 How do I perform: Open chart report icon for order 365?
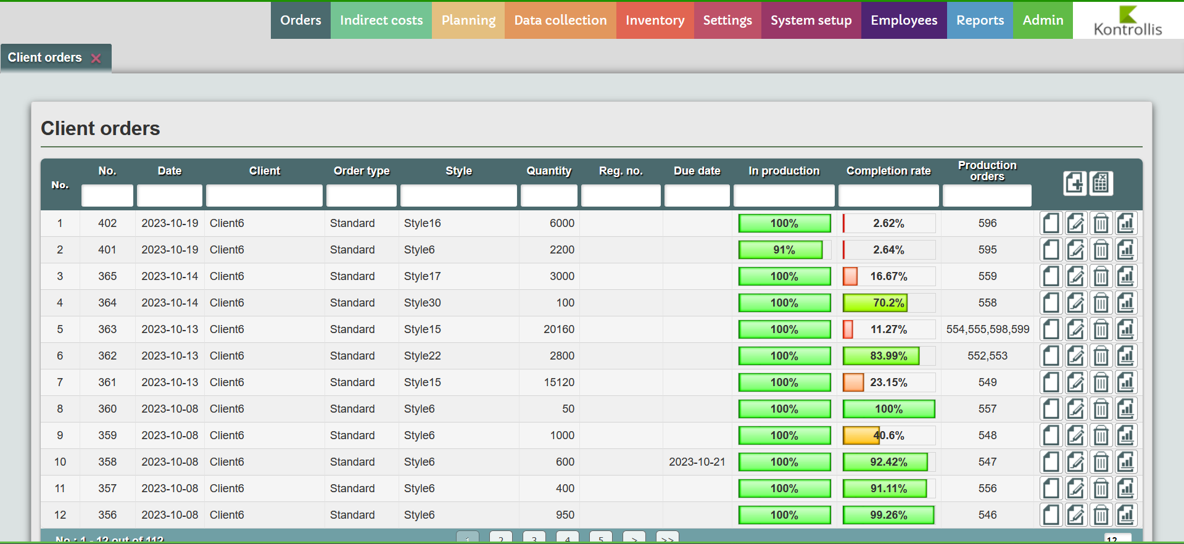coord(1126,276)
